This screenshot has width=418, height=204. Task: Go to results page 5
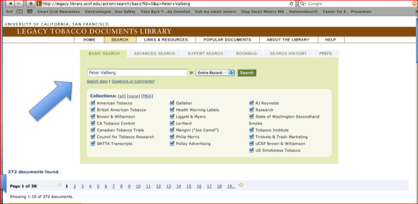(98, 186)
